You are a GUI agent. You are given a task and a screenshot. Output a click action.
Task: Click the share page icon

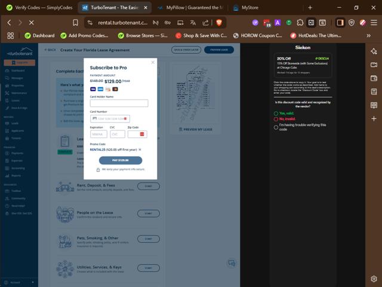pyautogui.click(x=205, y=23)
